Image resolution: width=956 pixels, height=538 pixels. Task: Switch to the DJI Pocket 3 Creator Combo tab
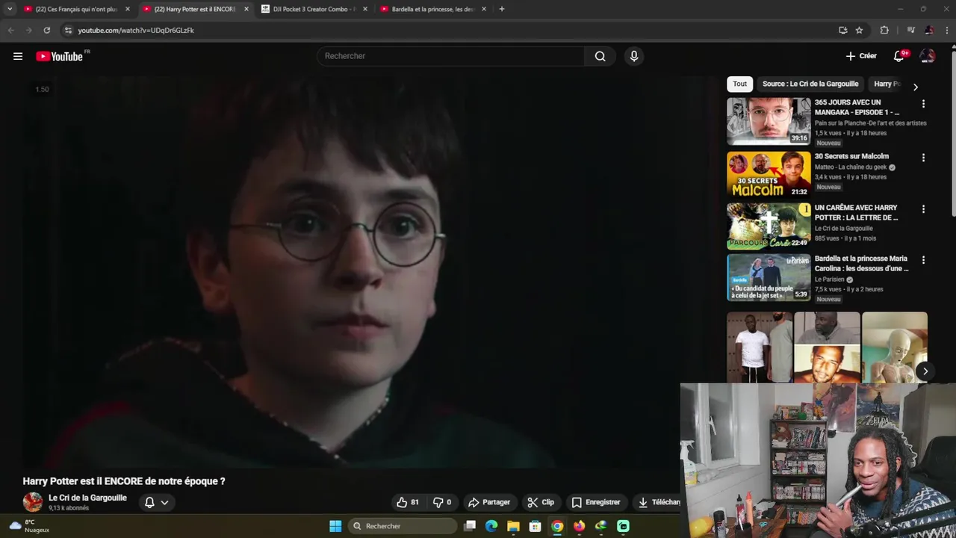(314, 9)
